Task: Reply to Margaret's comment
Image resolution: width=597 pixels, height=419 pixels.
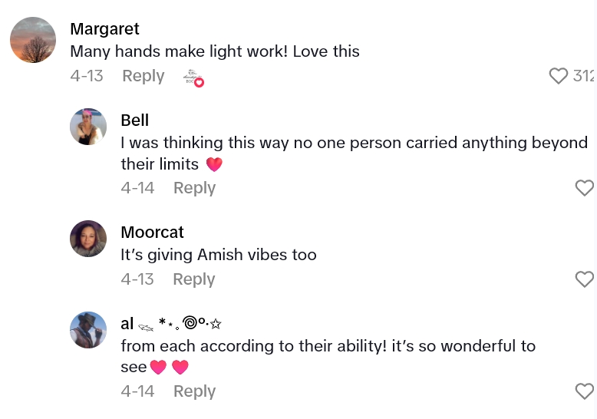Action: click(143, 76)
